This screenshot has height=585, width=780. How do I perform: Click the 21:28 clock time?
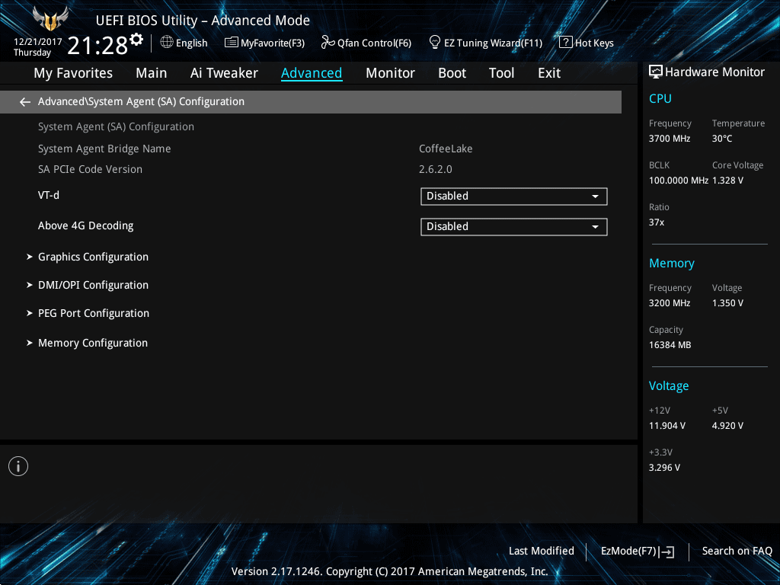point(97,45)
